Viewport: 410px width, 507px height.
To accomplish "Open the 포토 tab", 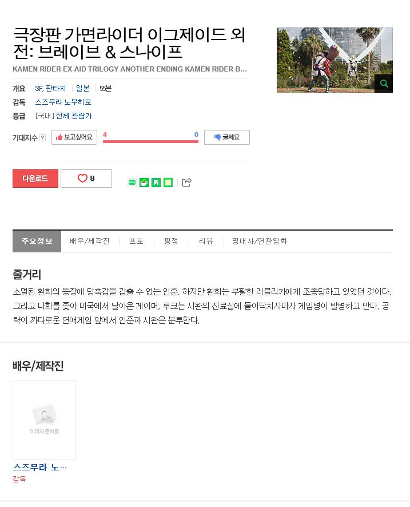I will (136, 241).
